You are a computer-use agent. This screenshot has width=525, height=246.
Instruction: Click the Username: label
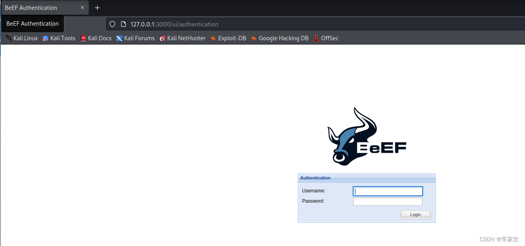314,191
